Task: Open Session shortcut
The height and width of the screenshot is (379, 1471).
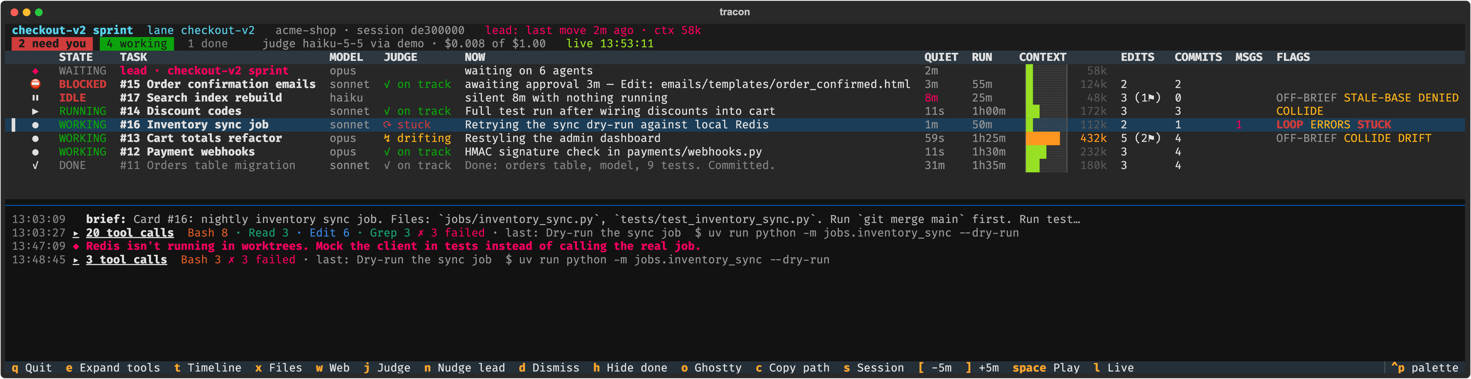Action: pos(874,368)
